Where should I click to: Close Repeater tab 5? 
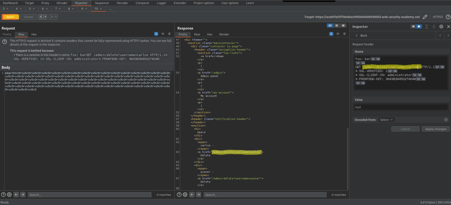click(34, 9)
